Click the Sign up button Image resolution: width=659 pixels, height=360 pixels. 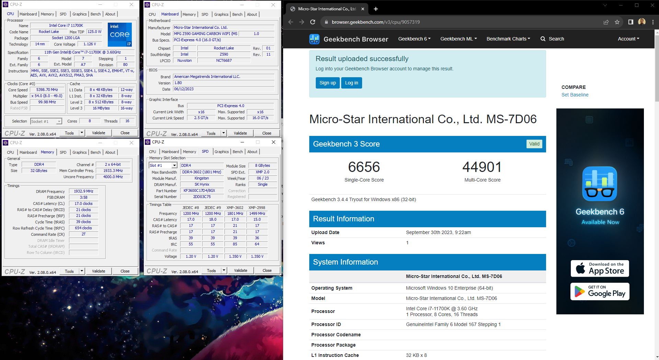(x=328, y=83)
